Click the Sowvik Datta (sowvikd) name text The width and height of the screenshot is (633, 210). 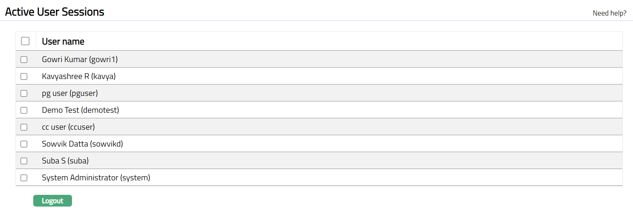pos(82,144)
